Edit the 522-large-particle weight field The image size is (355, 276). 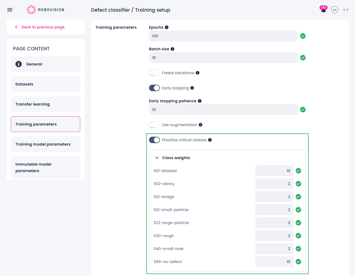click(274, 223)
